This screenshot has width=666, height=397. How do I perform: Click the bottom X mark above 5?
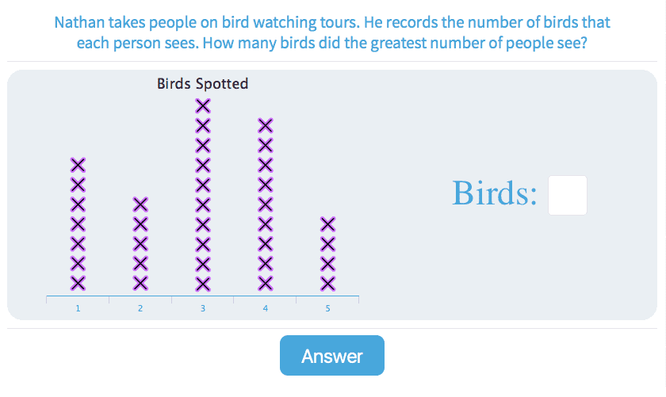pos(327,282)
